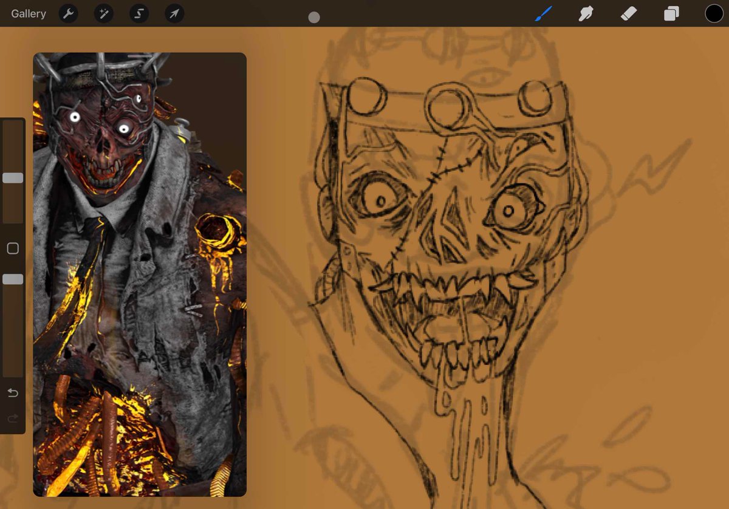Activate the Selection tool
This screenshot has width=729, height=509.
(139, 13)
